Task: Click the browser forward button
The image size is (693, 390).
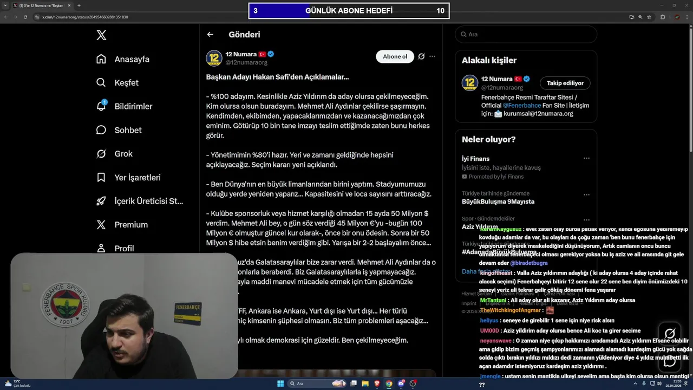Action: 15,17
